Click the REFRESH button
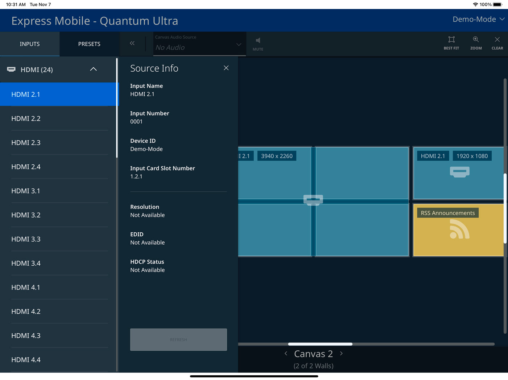The height and width of the screenshot is (380, 508). pos(178,339)
